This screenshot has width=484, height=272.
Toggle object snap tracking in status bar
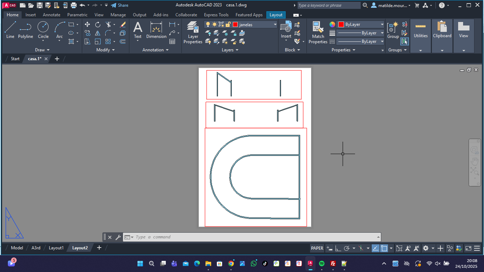click(x=375, y=248)
